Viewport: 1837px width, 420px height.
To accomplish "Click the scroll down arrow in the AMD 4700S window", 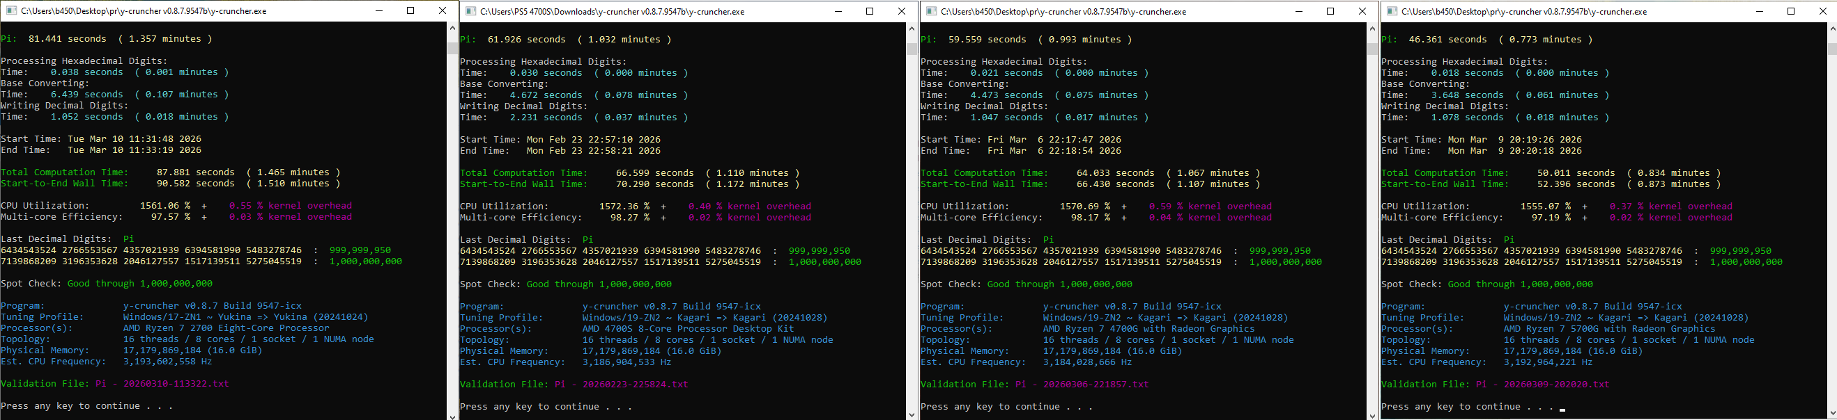I will click(x=912, y=414).
